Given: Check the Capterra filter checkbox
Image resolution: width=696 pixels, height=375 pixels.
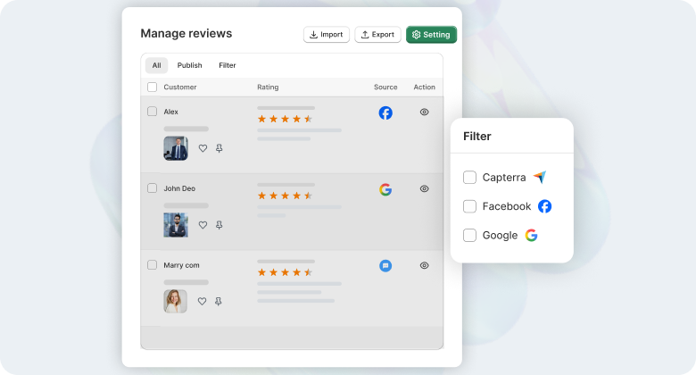Looking at the screenshot, I should tap(469, 178).
